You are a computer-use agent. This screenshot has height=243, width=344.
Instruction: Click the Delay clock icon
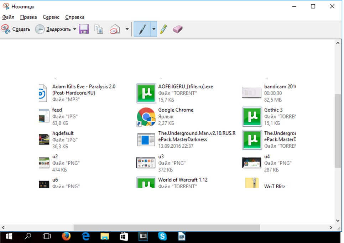coord(40,29)
